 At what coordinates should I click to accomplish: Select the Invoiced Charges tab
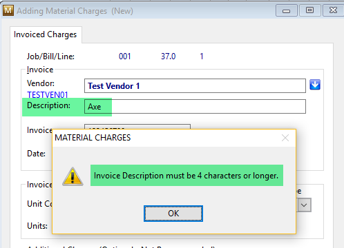[x=46, y=34]
